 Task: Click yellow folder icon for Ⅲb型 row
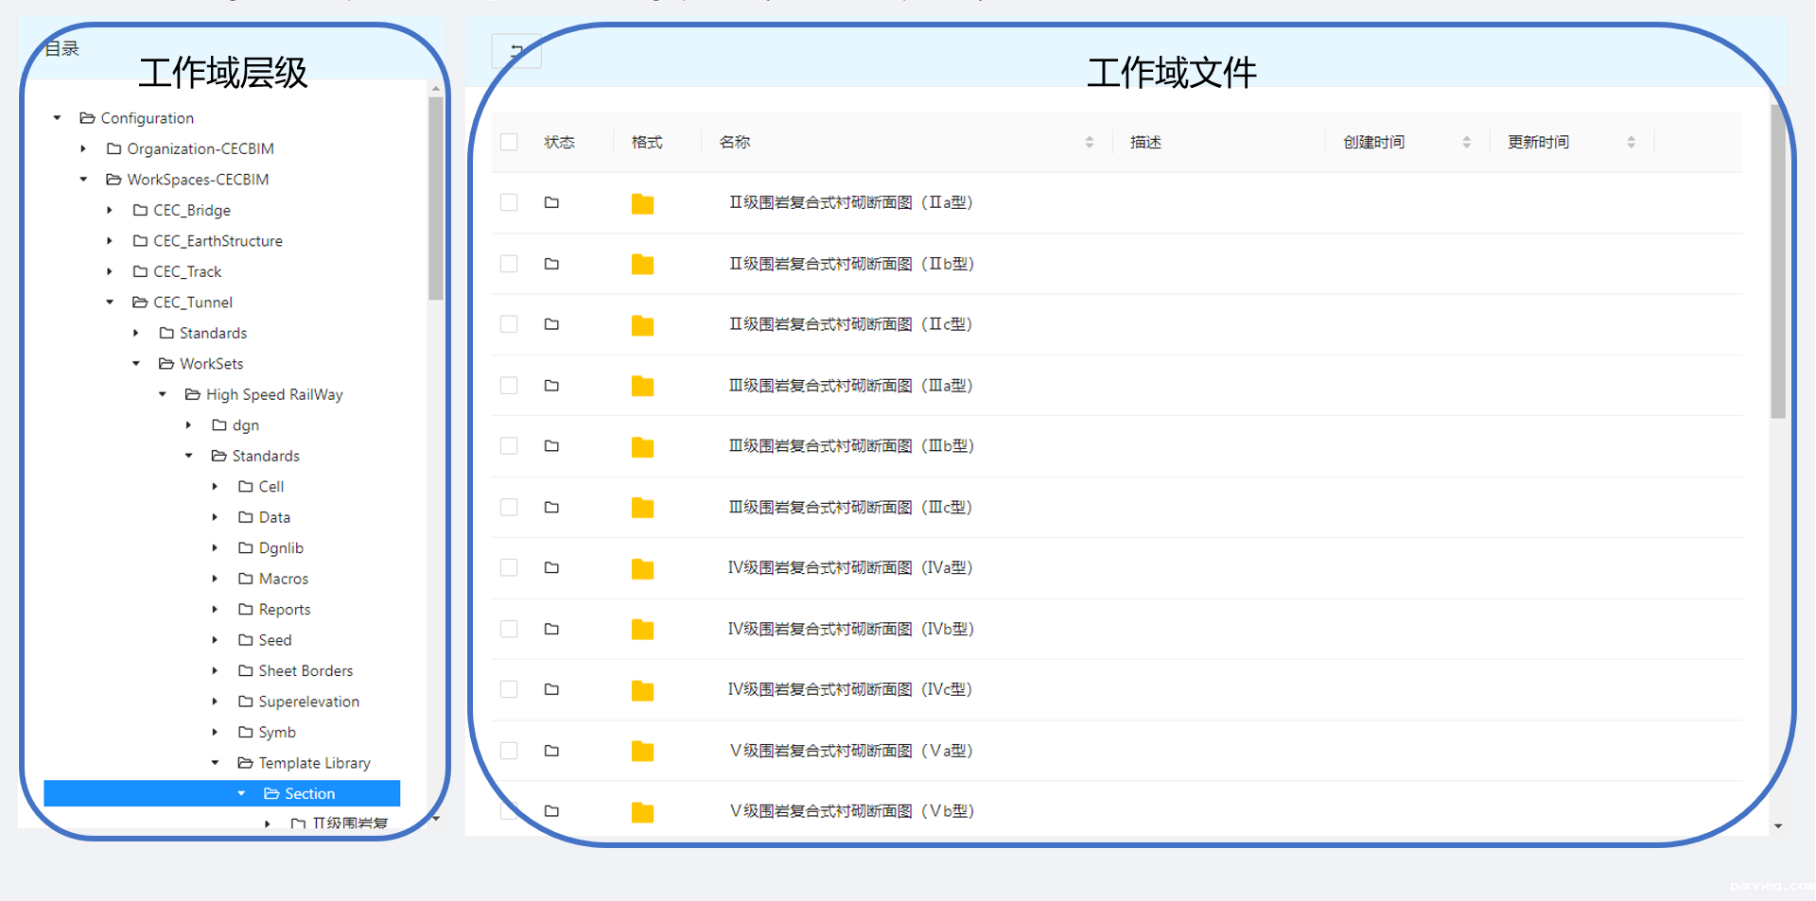[642, 446]
